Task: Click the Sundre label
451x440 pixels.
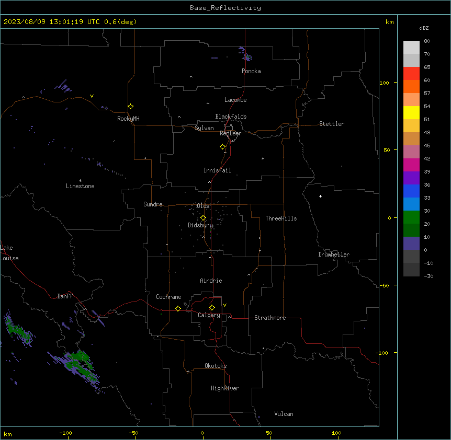Action: 153,204
